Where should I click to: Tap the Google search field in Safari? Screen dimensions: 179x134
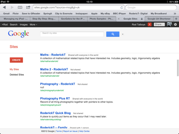[x=151, y=8]
